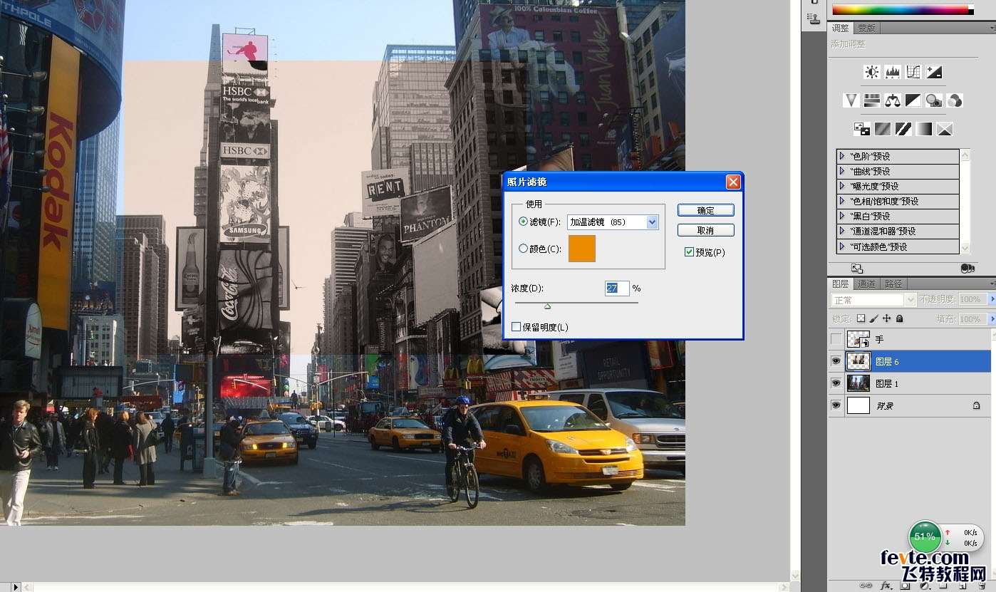Add a Channel Mixer adjustment

[x=955, y=100]
